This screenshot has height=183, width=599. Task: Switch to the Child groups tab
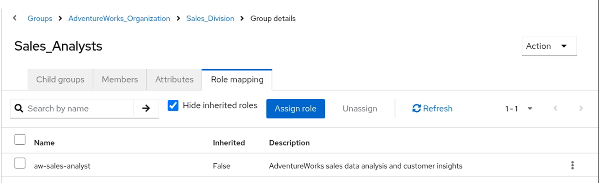(x=60, y=80)
